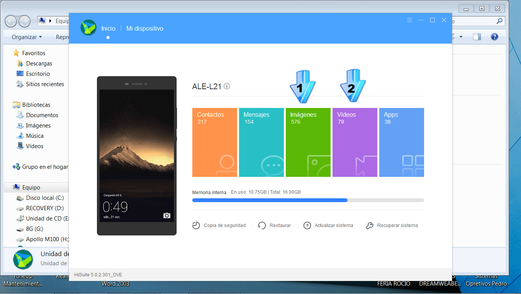The width and height of the screenshot is (521, 294).
Task: Open the Explorer view options dropdown arrow
Action: click(461, 37)
